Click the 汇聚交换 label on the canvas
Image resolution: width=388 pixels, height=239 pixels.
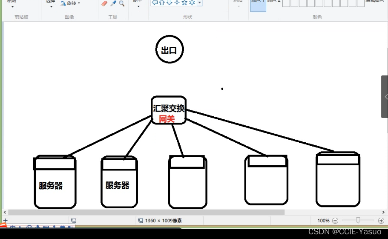tap(169, 108)
